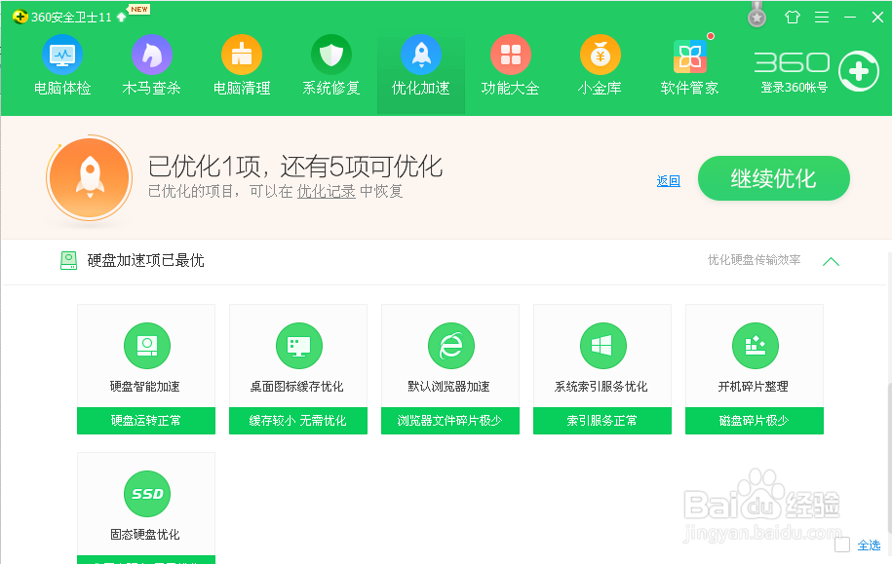Screen dimensions: 892x564
Task: Click the large orange rocket status icon
Action: (x=90, y=178)
